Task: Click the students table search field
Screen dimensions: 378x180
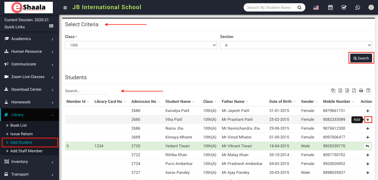Action: [87, 91]
